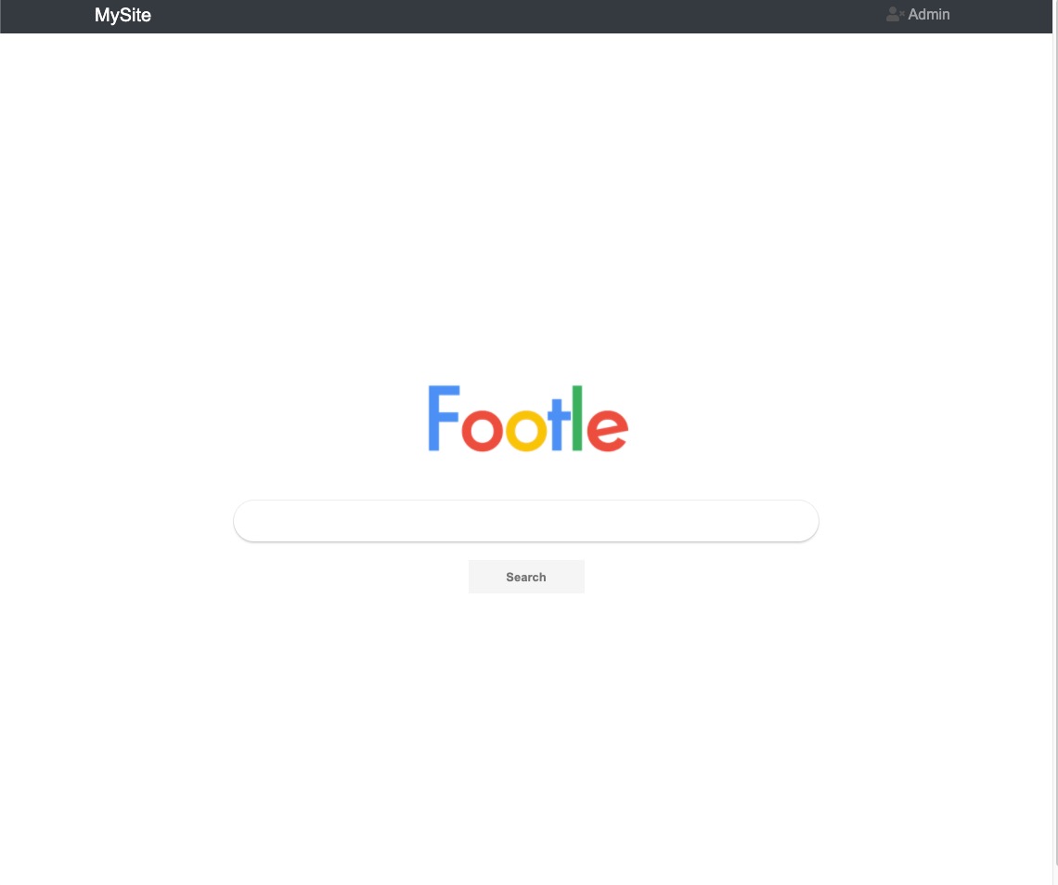Viewport: 1058px width, 885px height.
Task: Click empty area of dark navbar
Action: 513,16
